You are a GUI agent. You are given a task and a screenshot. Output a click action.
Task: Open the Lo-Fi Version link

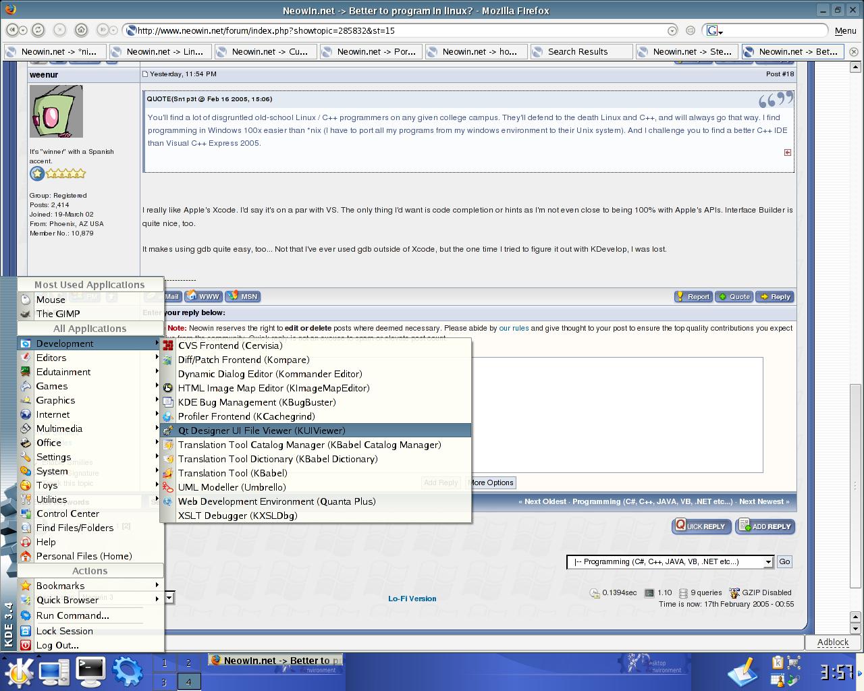[x=412, y=599]
